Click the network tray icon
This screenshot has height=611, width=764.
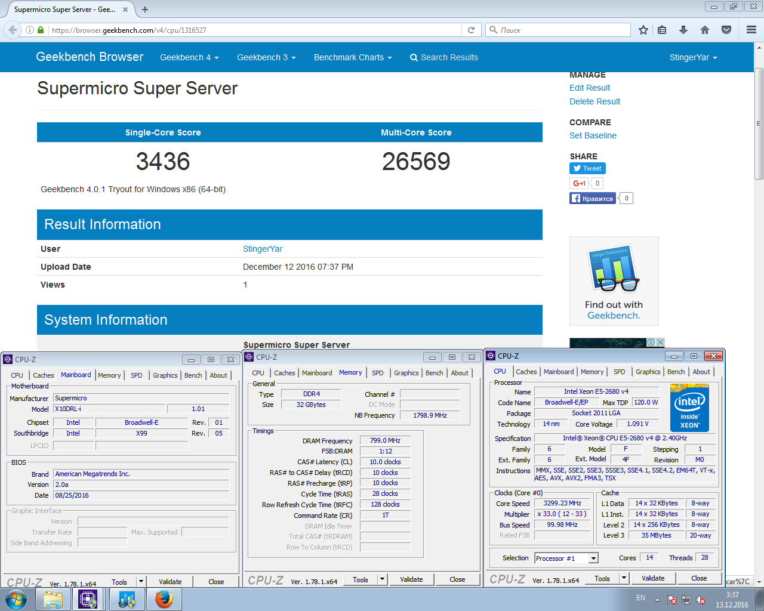pyautogui.click(x=686, y=600)
